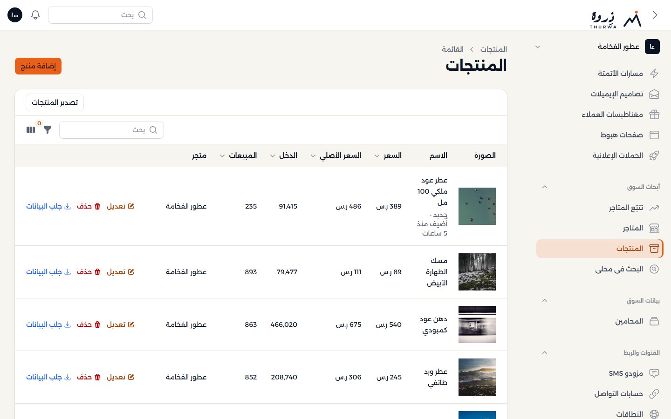
Task: Click trend icon for تتبع المتاجر
Action: tap(654, 208)
